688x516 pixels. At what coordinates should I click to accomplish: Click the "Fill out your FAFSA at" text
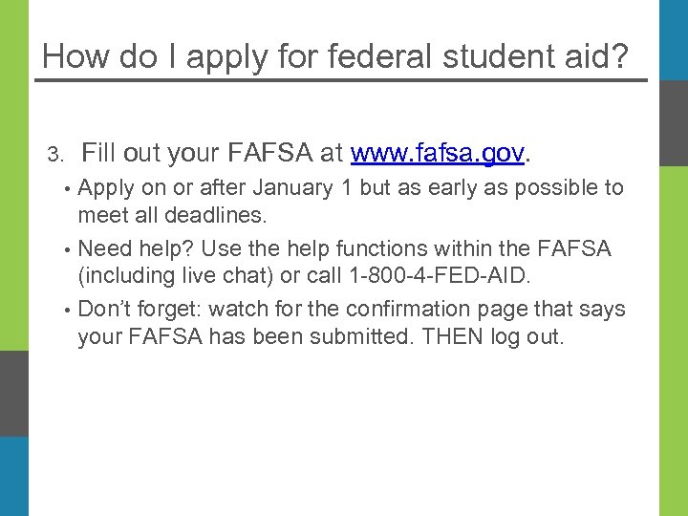pyautogui.click(x=213, y=153)
